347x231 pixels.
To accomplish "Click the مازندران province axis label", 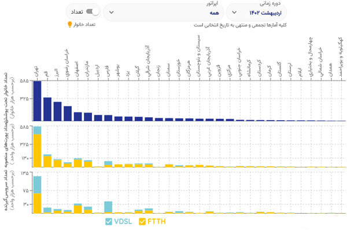I will click(87, 68).
